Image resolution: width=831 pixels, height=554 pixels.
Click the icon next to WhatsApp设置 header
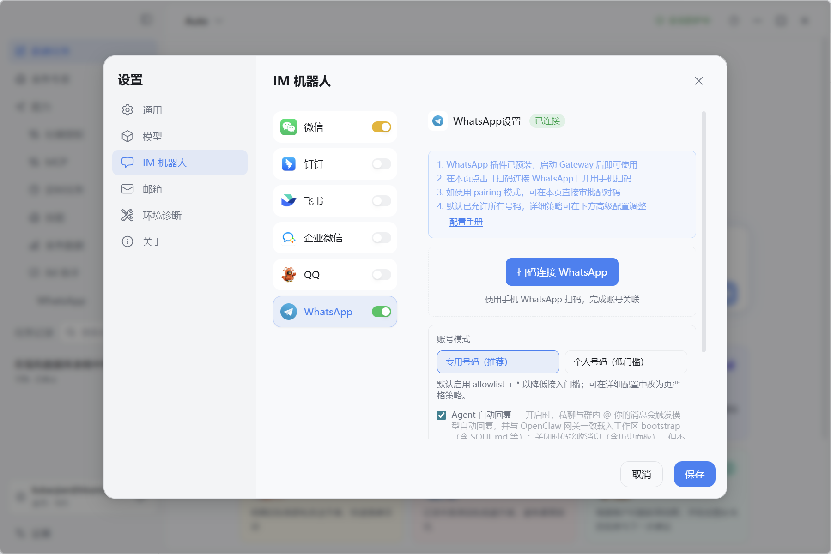point(438,121)
